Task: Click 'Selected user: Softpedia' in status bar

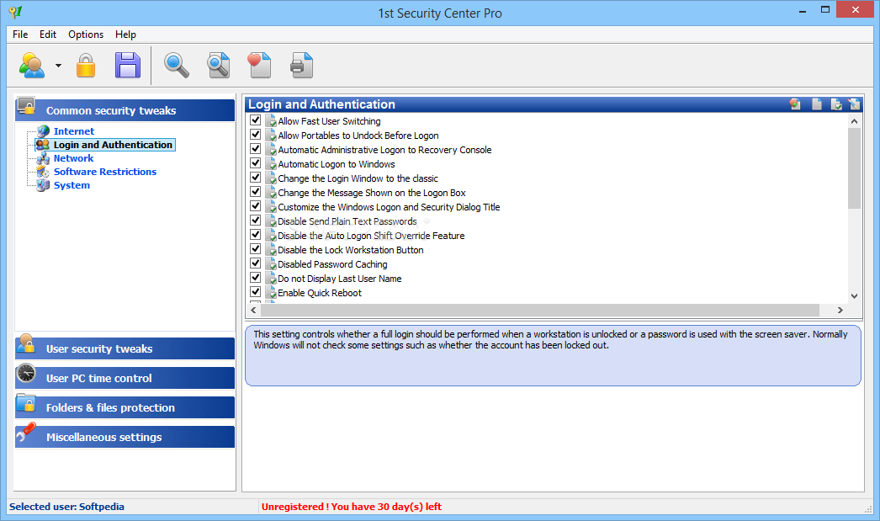Action: tap(66, 507)
